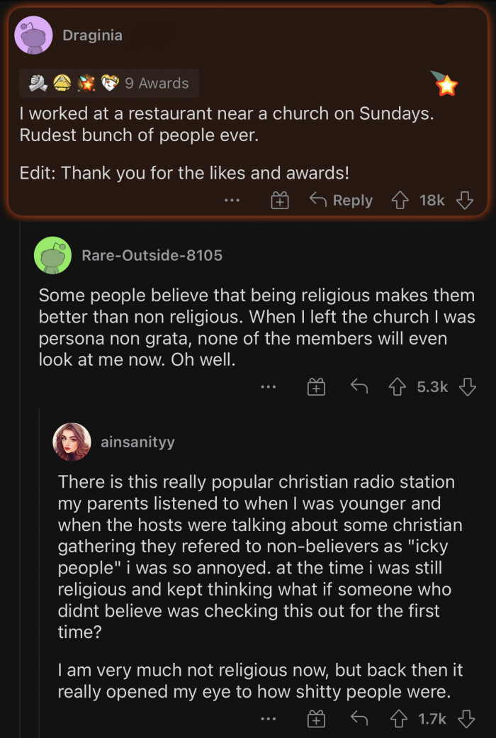Open more options for ainsanityy's comment
Screen dimensions: 496x738
click(x=267, y=719)
